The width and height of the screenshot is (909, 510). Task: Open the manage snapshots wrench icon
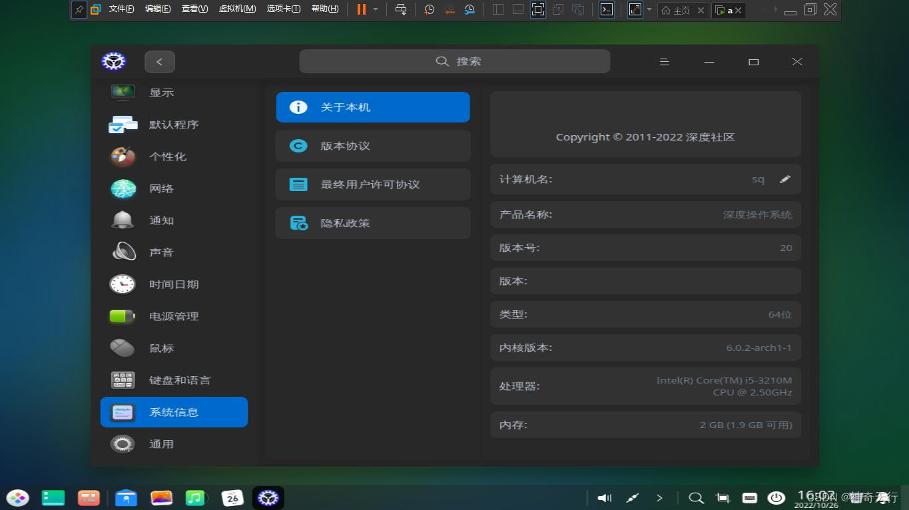tap(470, 10)
